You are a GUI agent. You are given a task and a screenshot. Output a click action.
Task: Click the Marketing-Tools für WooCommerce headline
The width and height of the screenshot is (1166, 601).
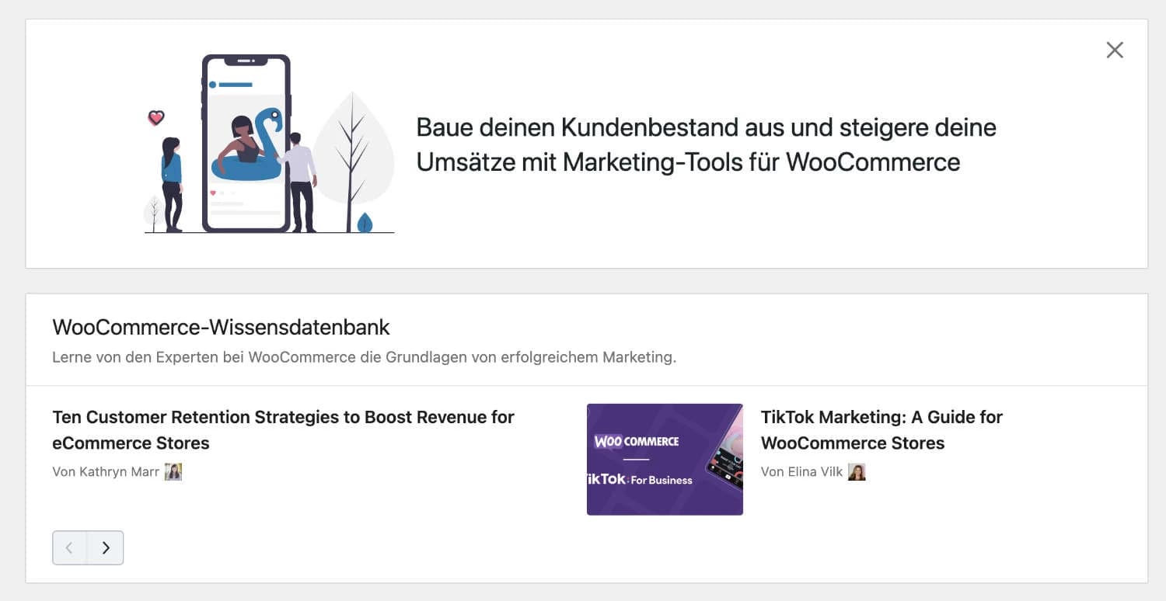point(707,144)
